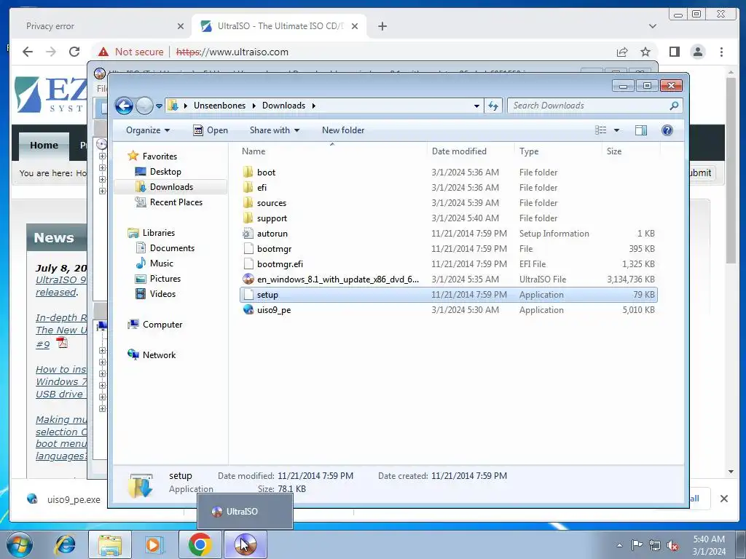Viewport: 746px width, 559px height.
Task: Open Recent Places in navigation pane
Action: 168,202
